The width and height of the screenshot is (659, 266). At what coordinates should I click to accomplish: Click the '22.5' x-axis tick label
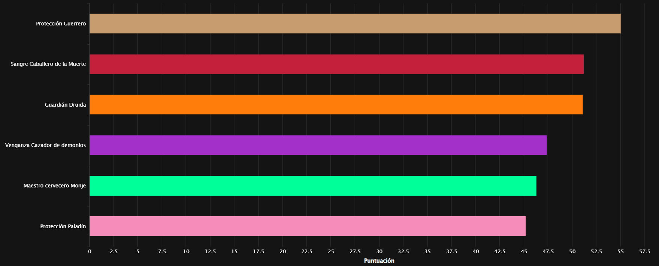coord(307,251)
